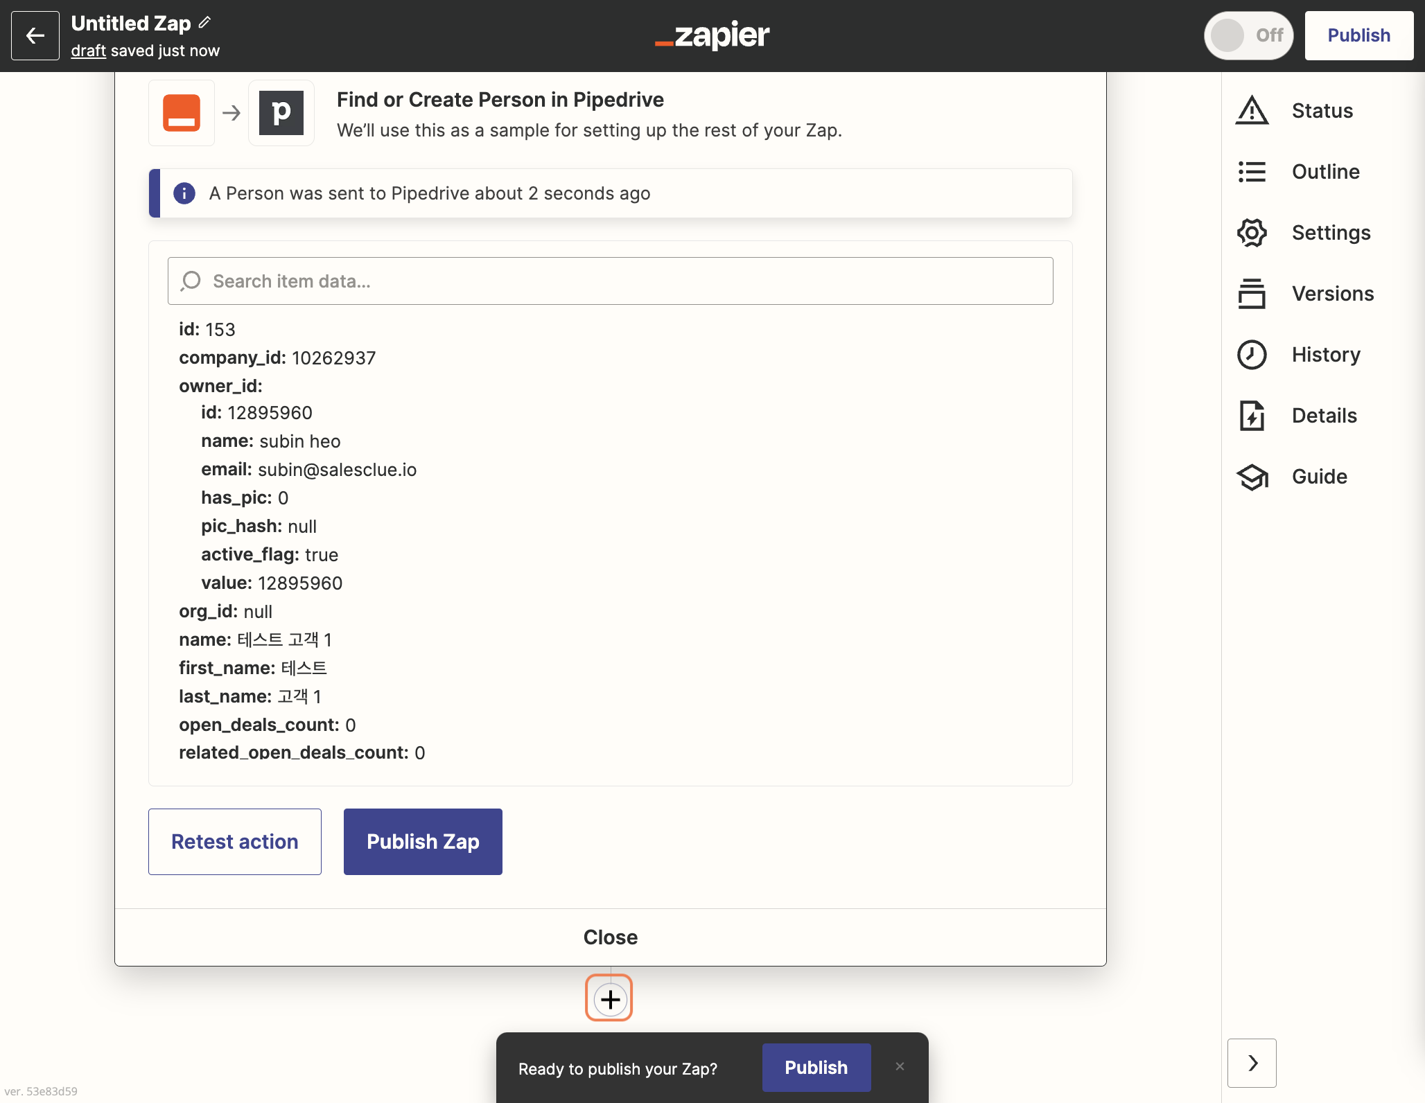Collapse the step with Close bar
This screenshot has height=1103, width=1425.
[x=611, y=937]
